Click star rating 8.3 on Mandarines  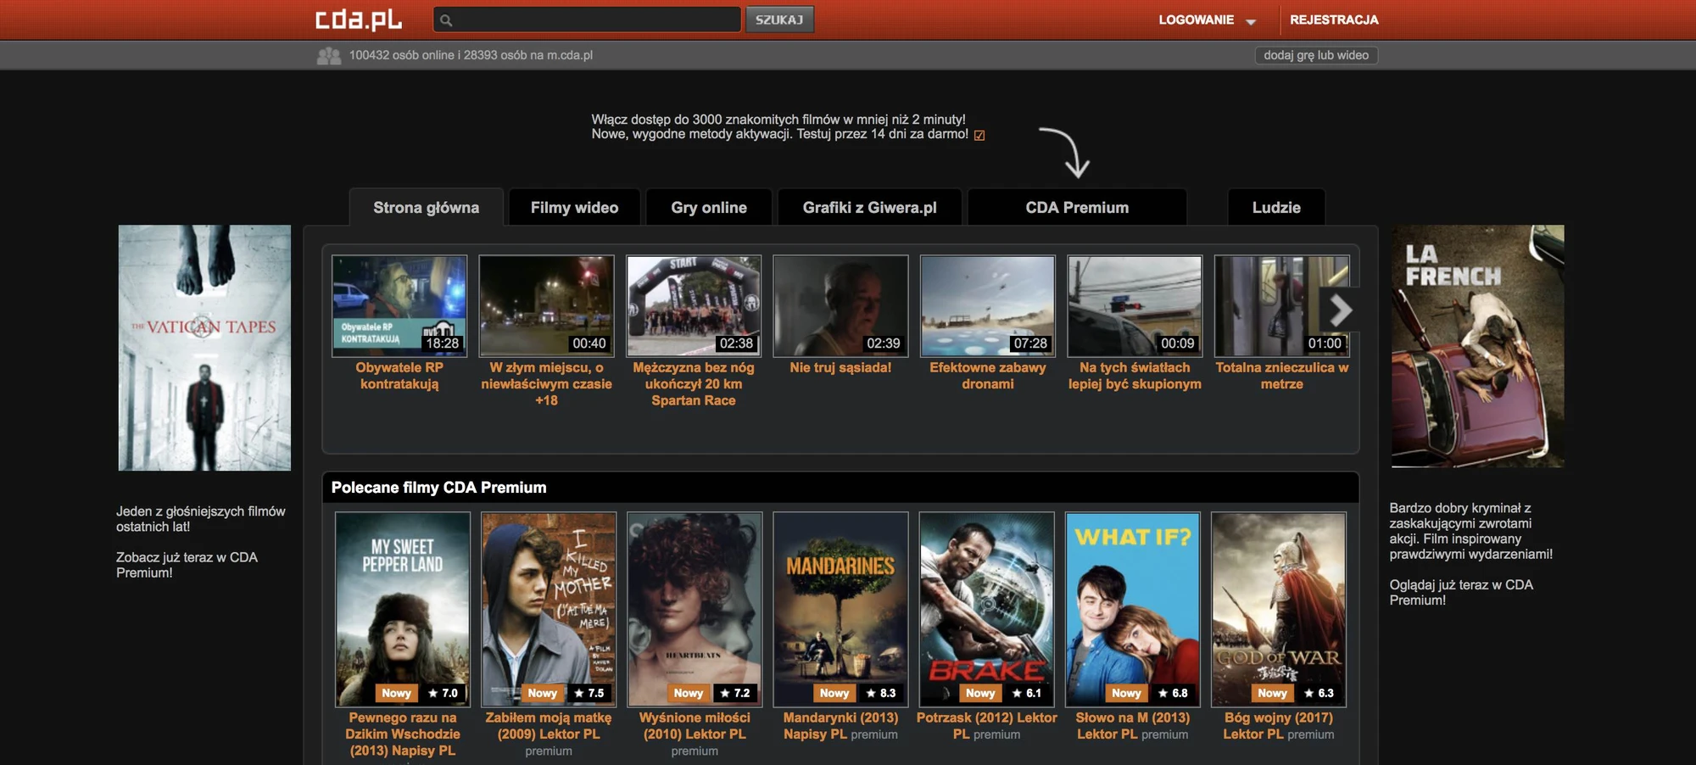tap(880, 693)
